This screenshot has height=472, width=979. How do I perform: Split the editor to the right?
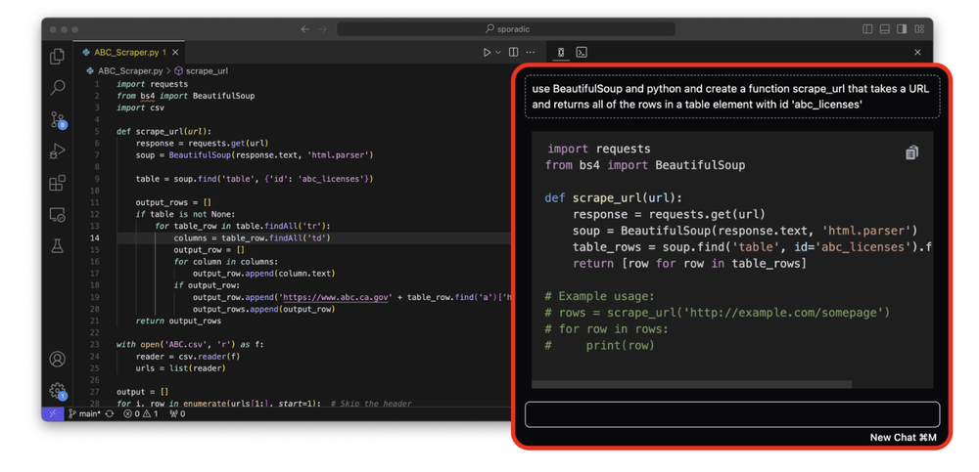[x=513, y=53]
